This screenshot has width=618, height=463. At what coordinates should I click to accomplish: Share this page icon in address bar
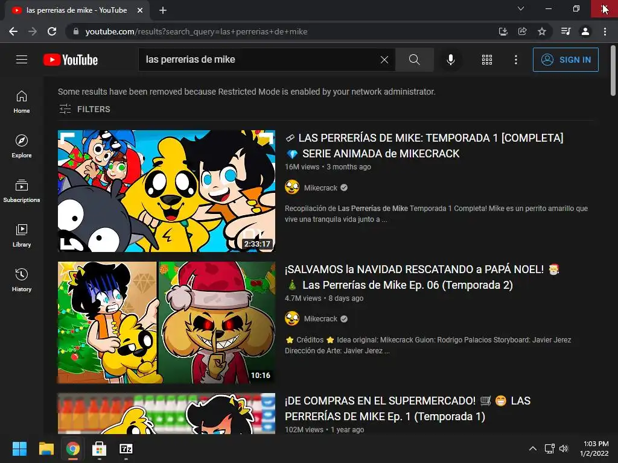(522, 31)
